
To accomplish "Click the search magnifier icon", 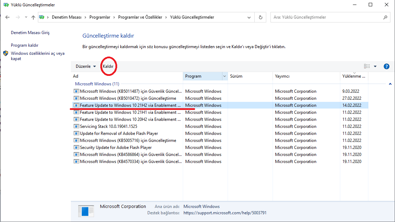I will pyautogui.click(x=385, y=17).
